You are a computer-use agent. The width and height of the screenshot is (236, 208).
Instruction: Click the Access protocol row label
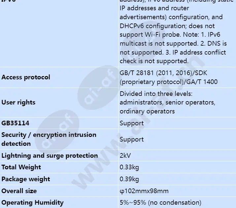(x=26, y=77)
